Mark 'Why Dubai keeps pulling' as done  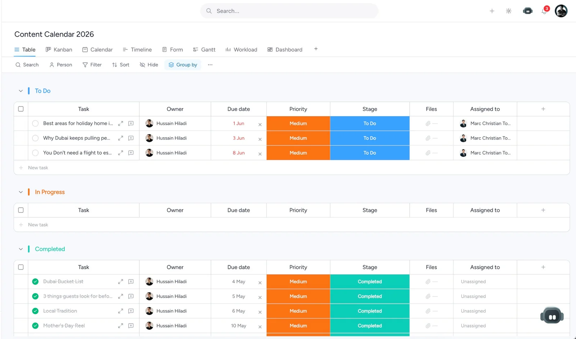(x=35, y=138)
